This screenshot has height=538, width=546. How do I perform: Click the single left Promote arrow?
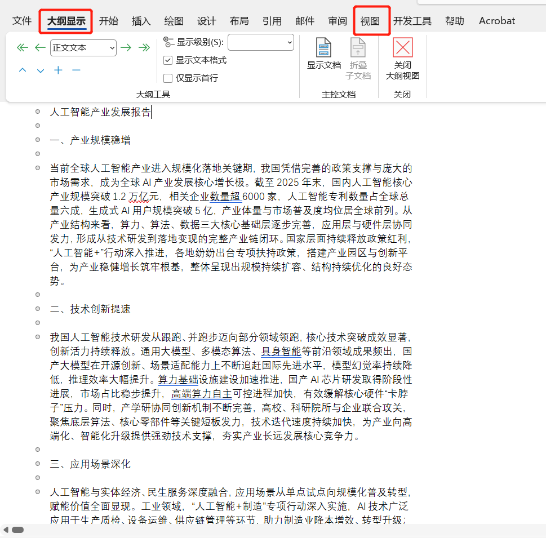[41, 47]
